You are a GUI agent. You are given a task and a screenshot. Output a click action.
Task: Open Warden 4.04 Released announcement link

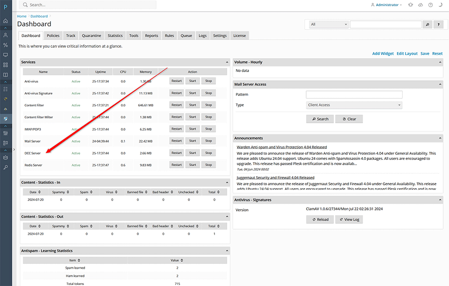(282, 147)
